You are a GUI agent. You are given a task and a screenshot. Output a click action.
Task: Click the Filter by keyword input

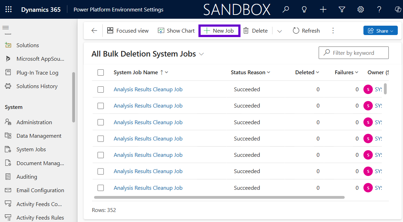pos(354,53)
